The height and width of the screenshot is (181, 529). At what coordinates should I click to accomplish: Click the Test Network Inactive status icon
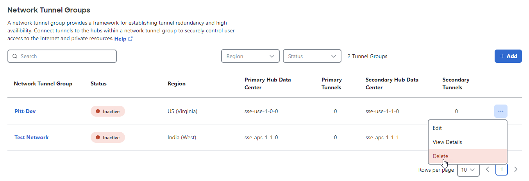tap(98, 137)
